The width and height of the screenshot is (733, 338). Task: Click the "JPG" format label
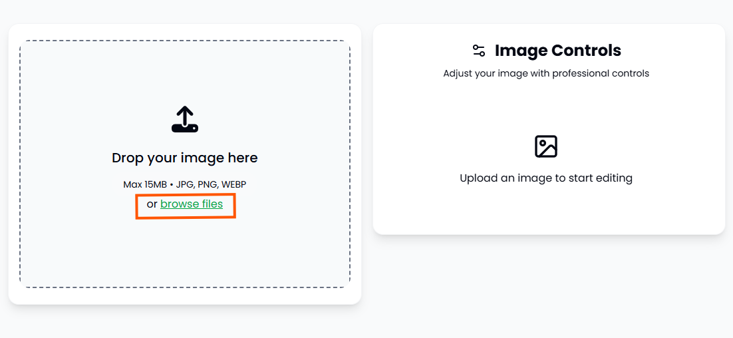click(x=185, y=184)
